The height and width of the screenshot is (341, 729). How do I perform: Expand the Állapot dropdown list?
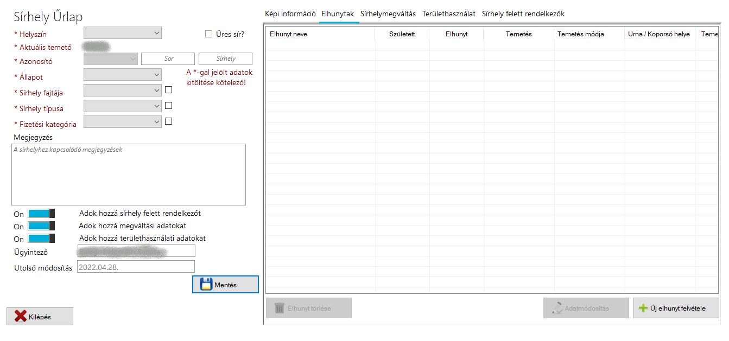[123, 74]
